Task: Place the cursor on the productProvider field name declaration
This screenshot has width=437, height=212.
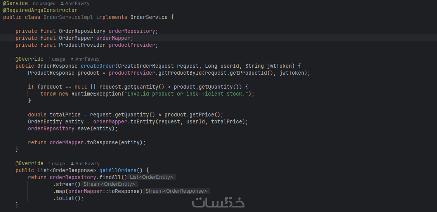Action: coord(132,45)
